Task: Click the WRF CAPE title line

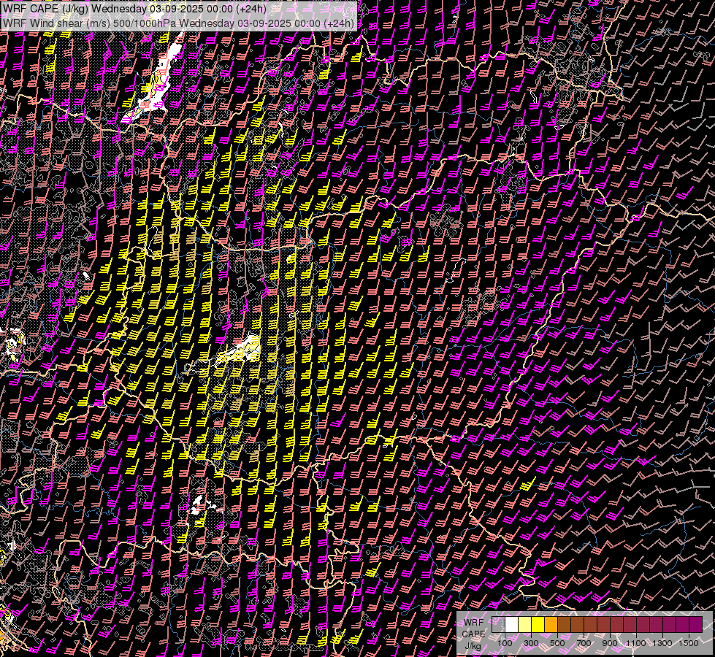Action: pyautogui.click(x=135, y=9)
